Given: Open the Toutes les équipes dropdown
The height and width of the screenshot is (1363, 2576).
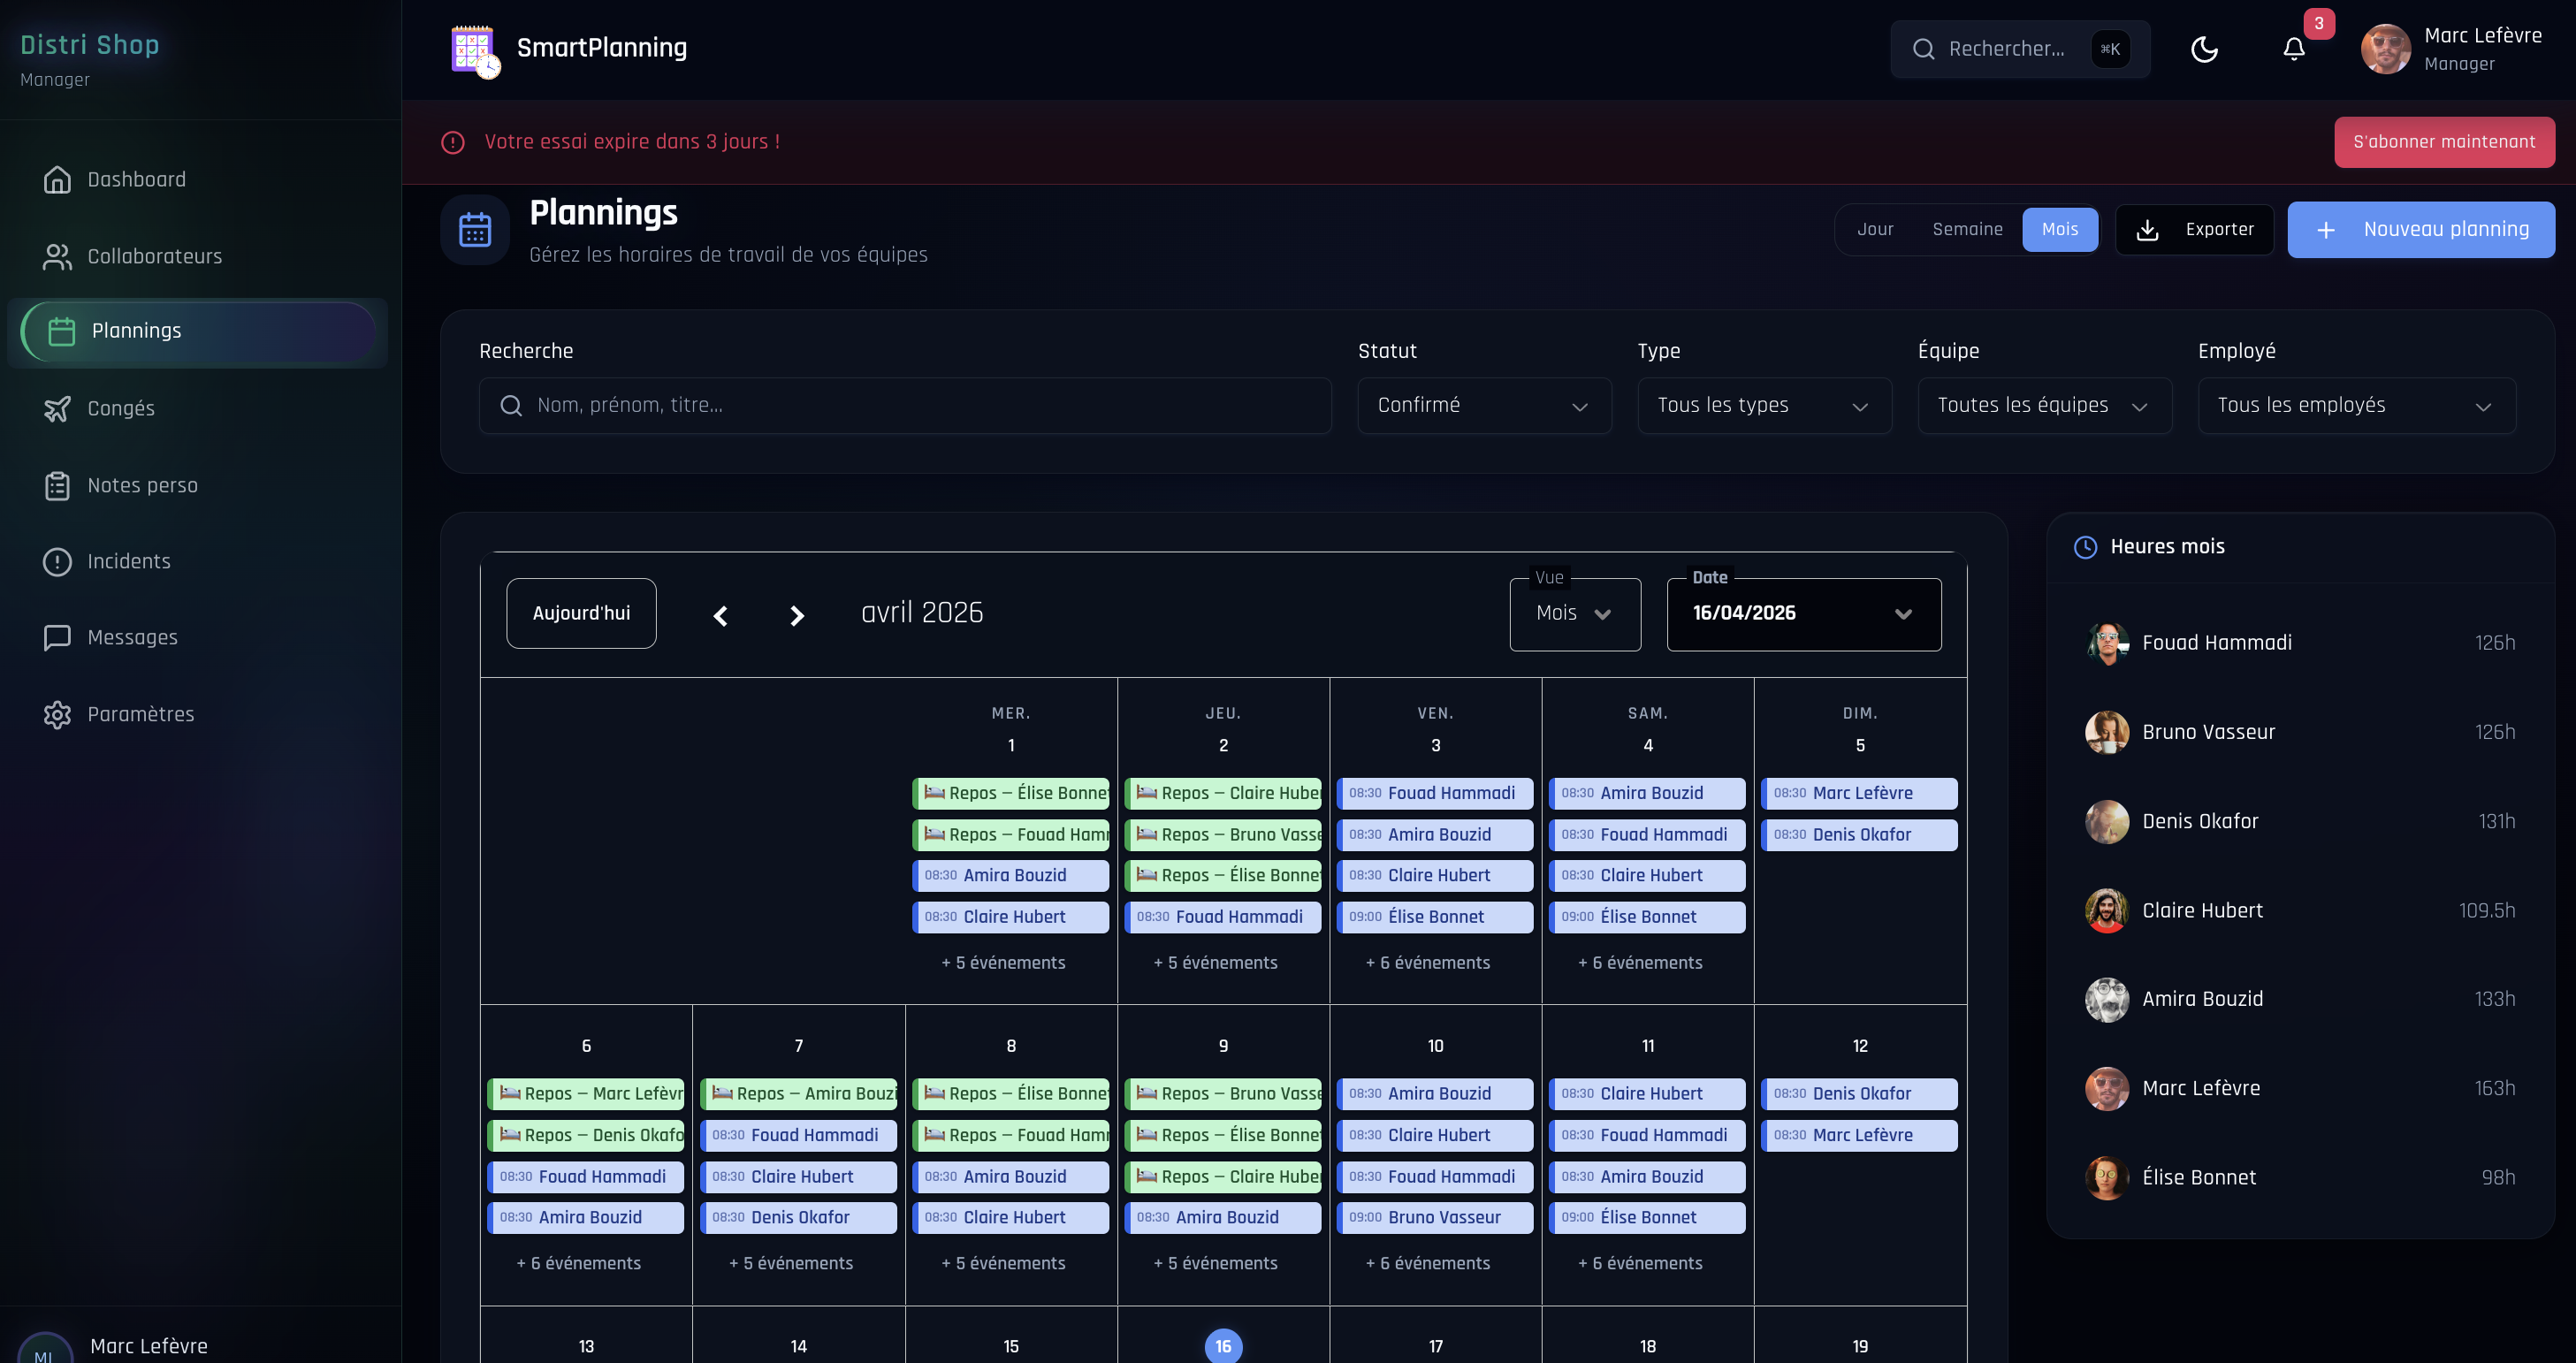Looking at the screenshot, I should pos(2044,406).
